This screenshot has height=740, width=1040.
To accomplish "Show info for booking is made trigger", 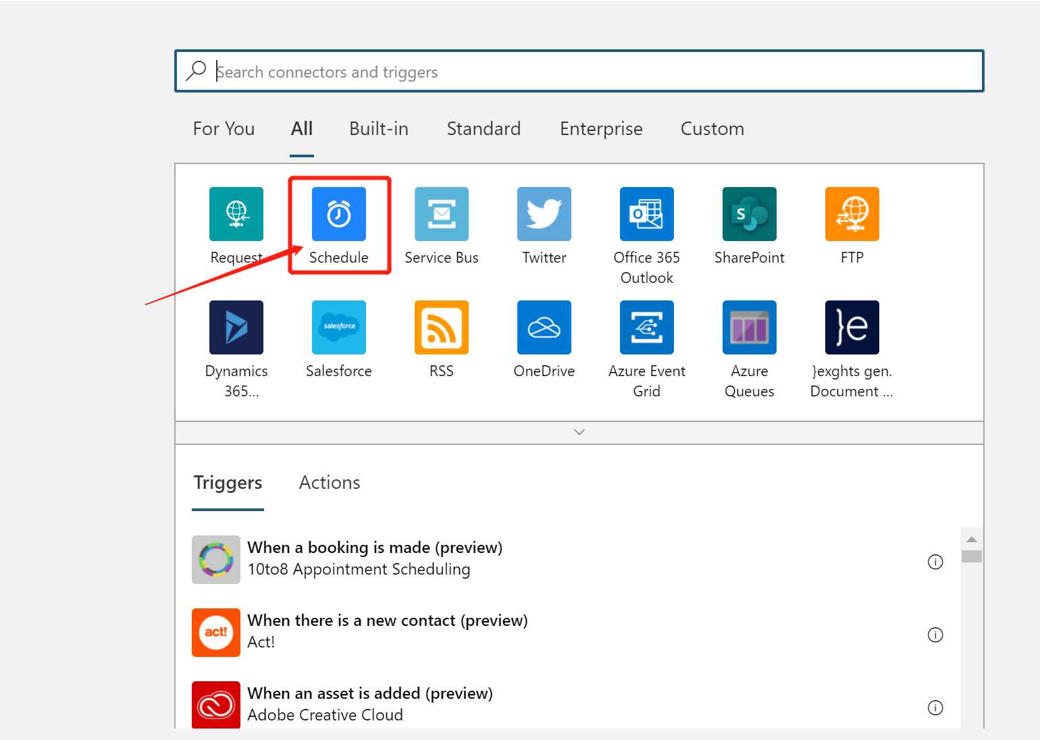I will (x=935, y=562).
